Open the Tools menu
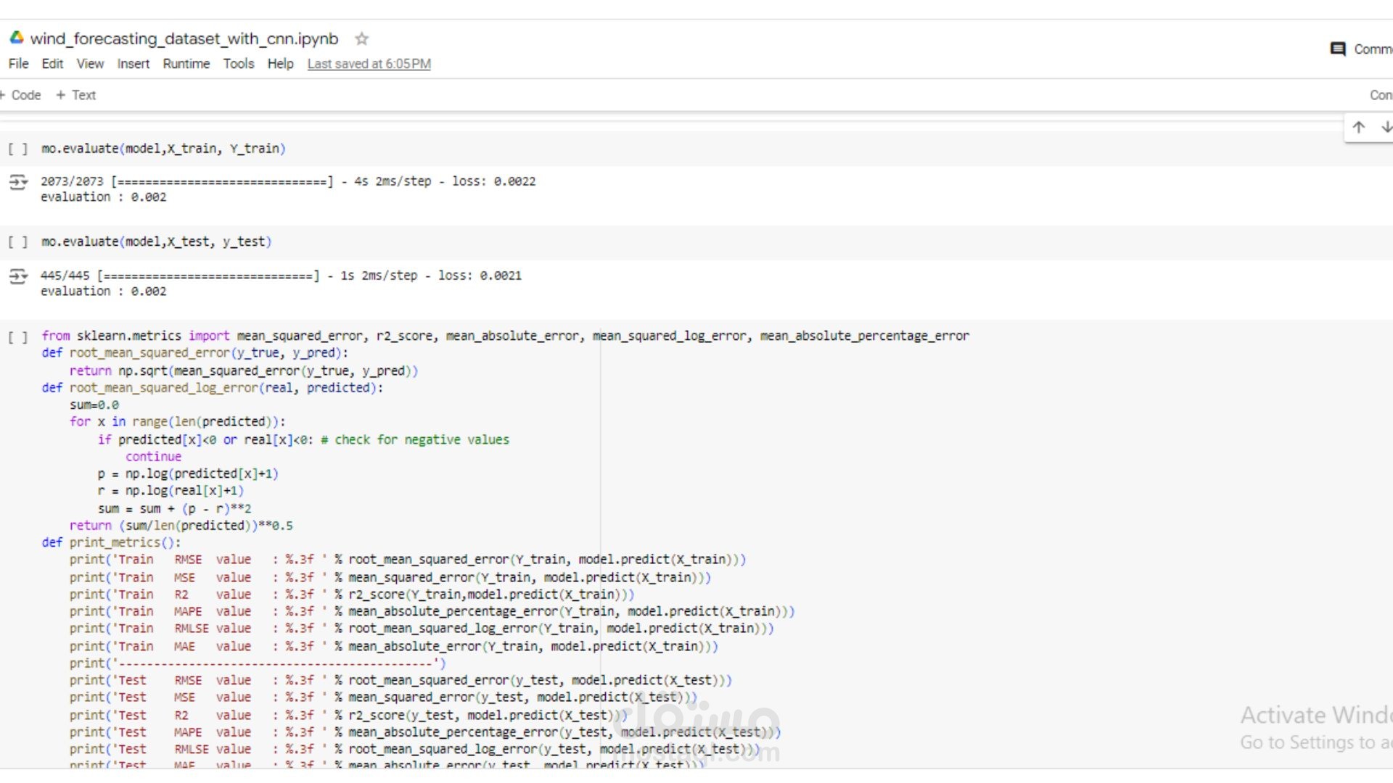Image resolution: width=1393 pixels, height=783 pixels. (x=239, y=64)
